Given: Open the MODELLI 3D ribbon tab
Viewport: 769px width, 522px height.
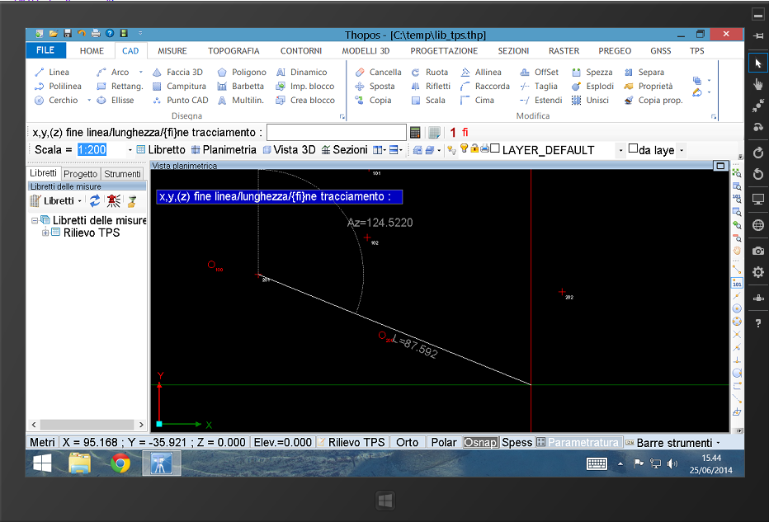Looking at the screenshot, I should click(x=366, y=51).
